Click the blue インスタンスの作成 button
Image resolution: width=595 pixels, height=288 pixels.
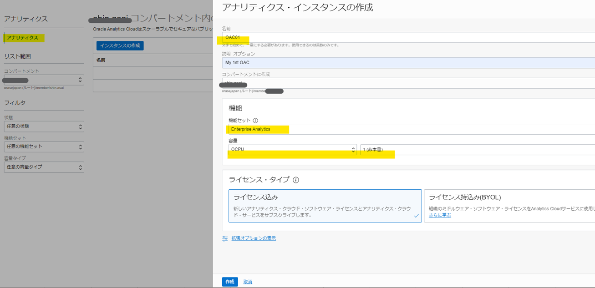120,45
